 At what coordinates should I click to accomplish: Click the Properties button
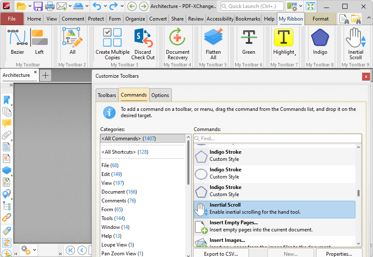pyautogui.click(x=339, y=253)
